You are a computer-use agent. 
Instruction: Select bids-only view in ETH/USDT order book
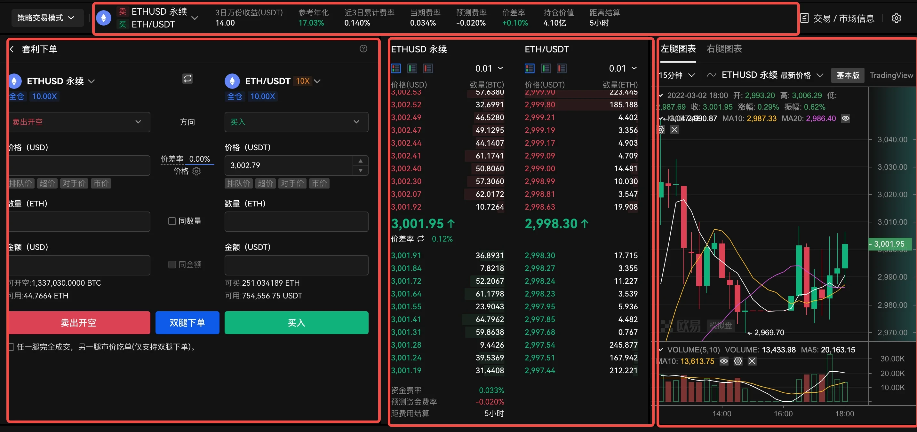(546, 68)
